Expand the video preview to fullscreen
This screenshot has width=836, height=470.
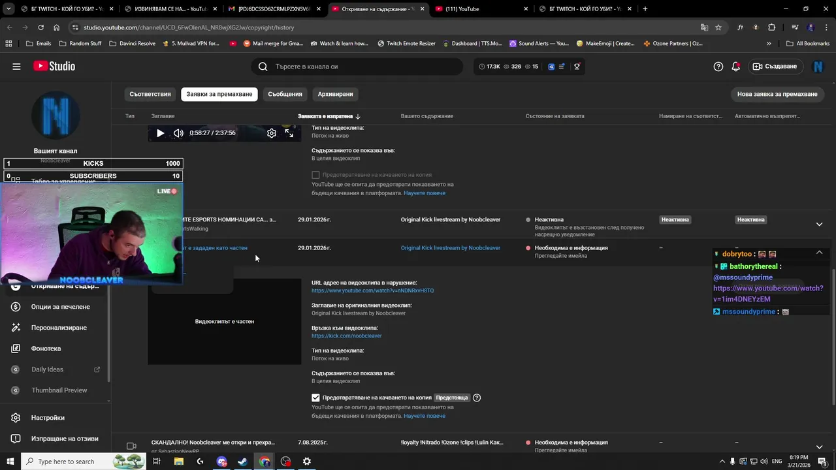pos(289,133)
